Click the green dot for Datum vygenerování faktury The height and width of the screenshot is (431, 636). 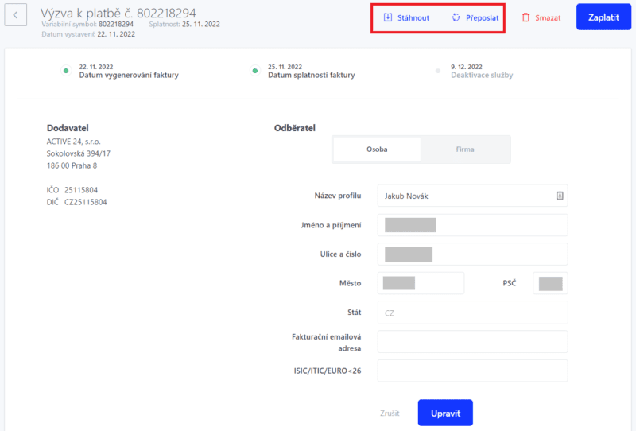point(66,71)
